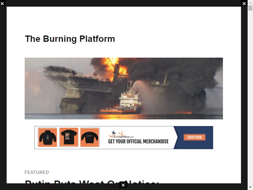Click the scrollbar track below the thumb

250,97
